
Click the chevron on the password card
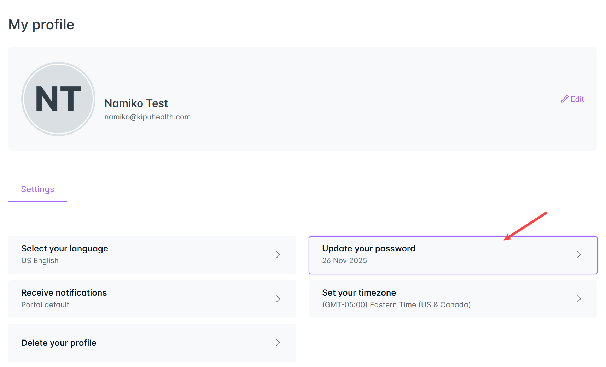click(579, 255)
